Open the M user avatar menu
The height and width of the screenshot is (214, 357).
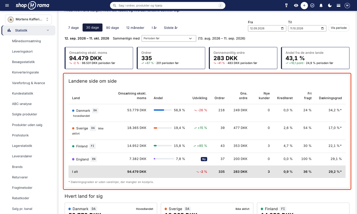[x=347, y=5]
